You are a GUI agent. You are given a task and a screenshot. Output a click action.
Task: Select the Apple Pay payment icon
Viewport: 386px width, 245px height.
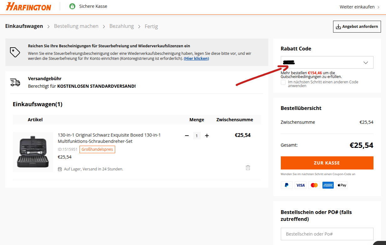coord(342,185)
